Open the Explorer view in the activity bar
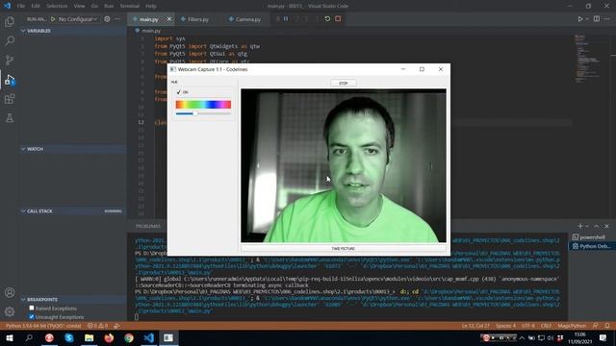The image size is (616, 346). click(x=10, y=21)
